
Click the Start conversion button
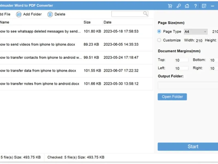point(188,147)
